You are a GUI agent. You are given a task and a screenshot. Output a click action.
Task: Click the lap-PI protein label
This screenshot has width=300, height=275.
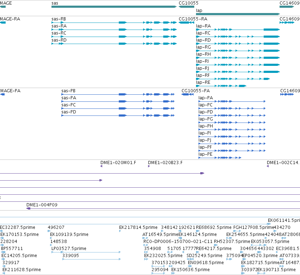[x=204, y=133]
